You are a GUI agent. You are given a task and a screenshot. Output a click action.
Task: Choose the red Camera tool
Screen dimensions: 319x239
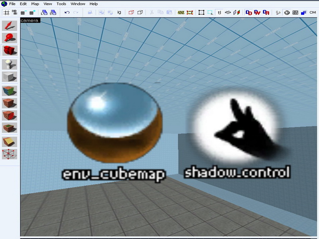(10, 51)
